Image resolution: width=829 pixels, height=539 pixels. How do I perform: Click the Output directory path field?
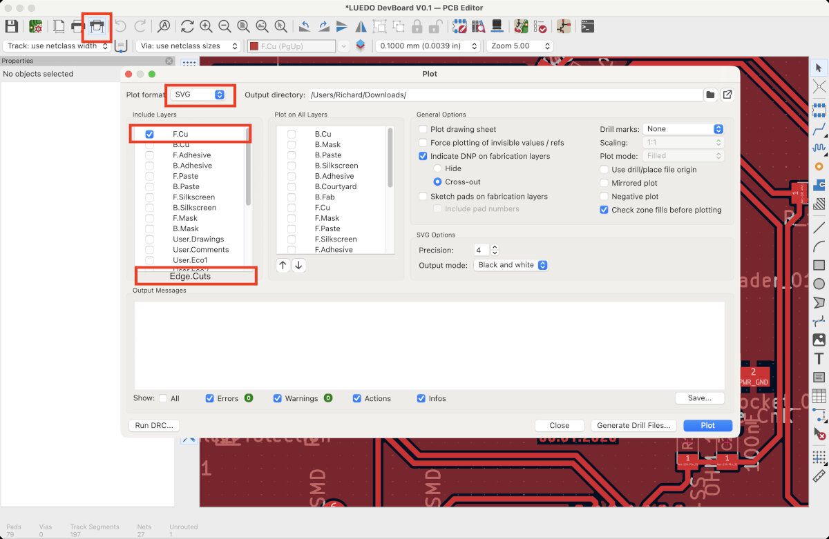coord(504,95)
